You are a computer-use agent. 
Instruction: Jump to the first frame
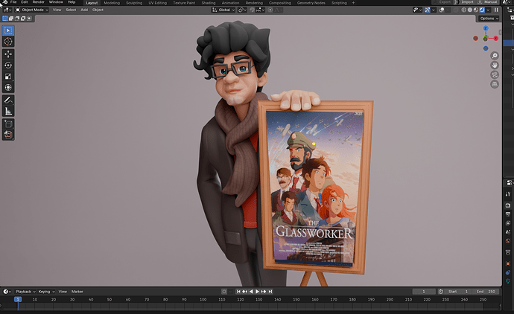238,292
